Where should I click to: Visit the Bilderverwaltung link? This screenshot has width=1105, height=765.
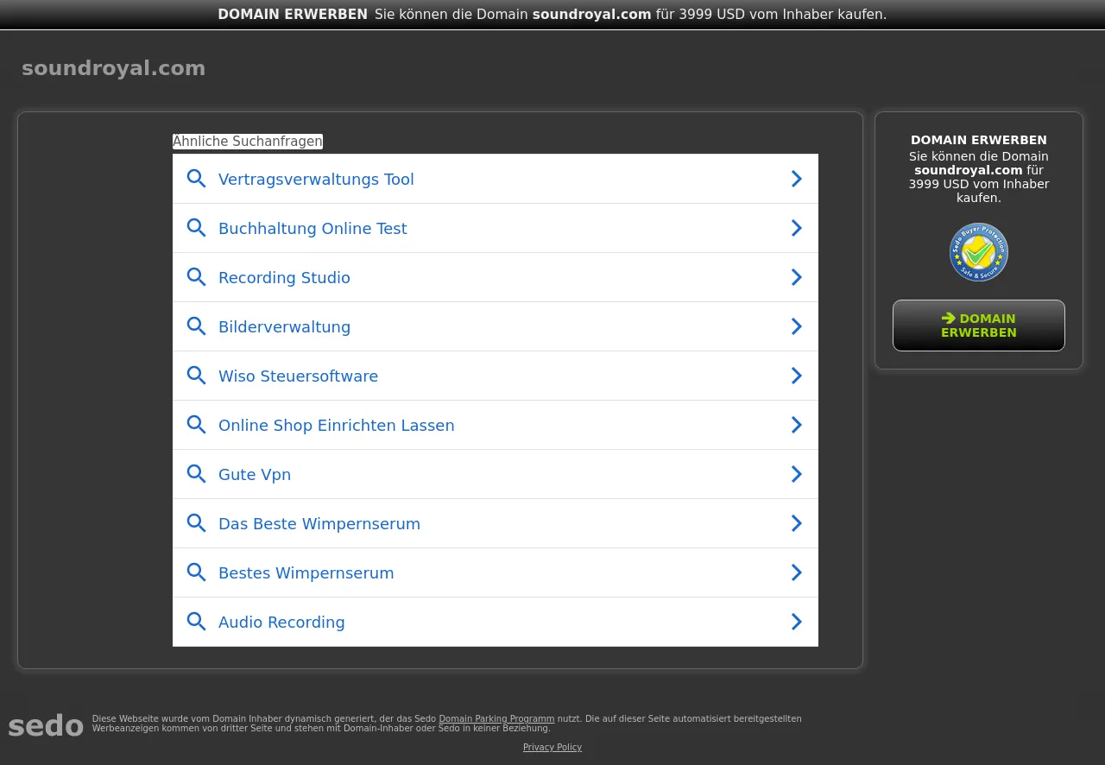(x=496, y=326)
